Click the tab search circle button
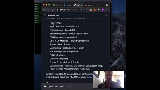 point(107,5)
